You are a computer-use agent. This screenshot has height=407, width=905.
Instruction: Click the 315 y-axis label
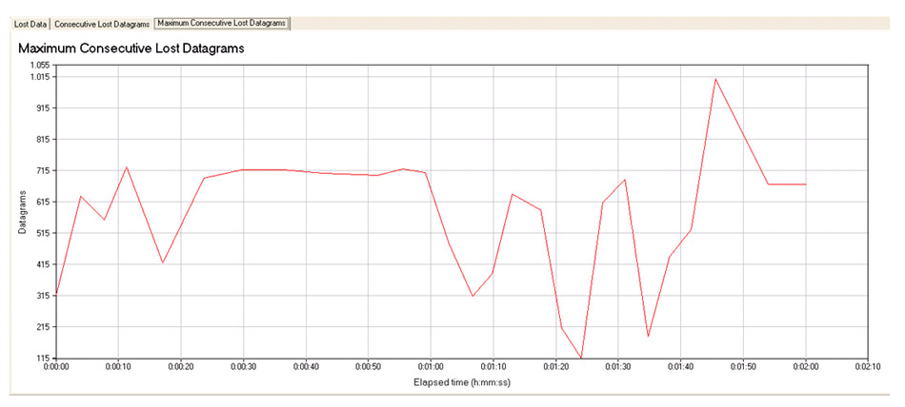point(43,296)
